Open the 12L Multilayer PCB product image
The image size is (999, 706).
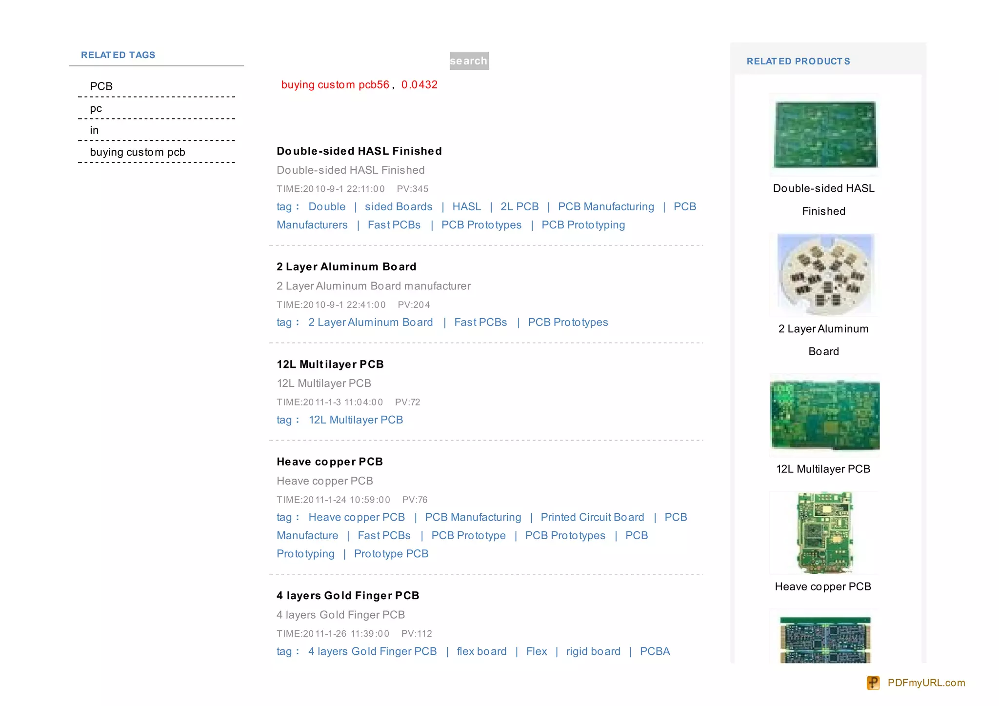[825, 415]
